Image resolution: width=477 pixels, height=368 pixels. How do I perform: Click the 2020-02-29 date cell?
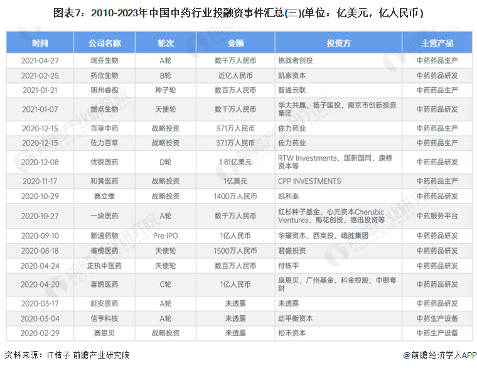coord(40,333)
